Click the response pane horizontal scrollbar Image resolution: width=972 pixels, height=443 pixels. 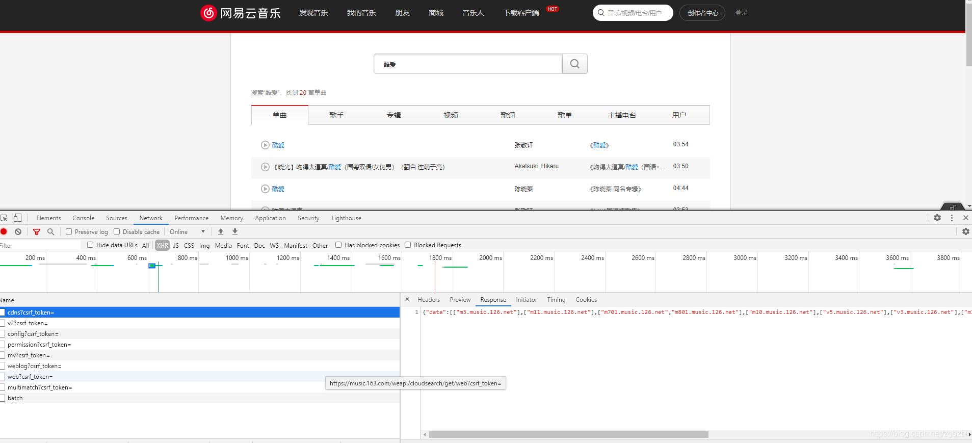coord(568,434)
